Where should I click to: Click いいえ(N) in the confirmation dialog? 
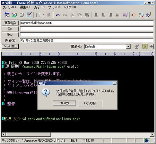tap(90, 103)
